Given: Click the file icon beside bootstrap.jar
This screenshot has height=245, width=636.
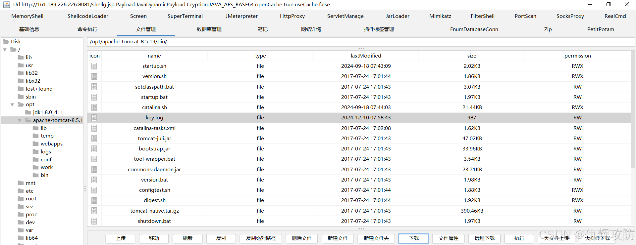Looking at the screenshot, I should click(94, 149).
